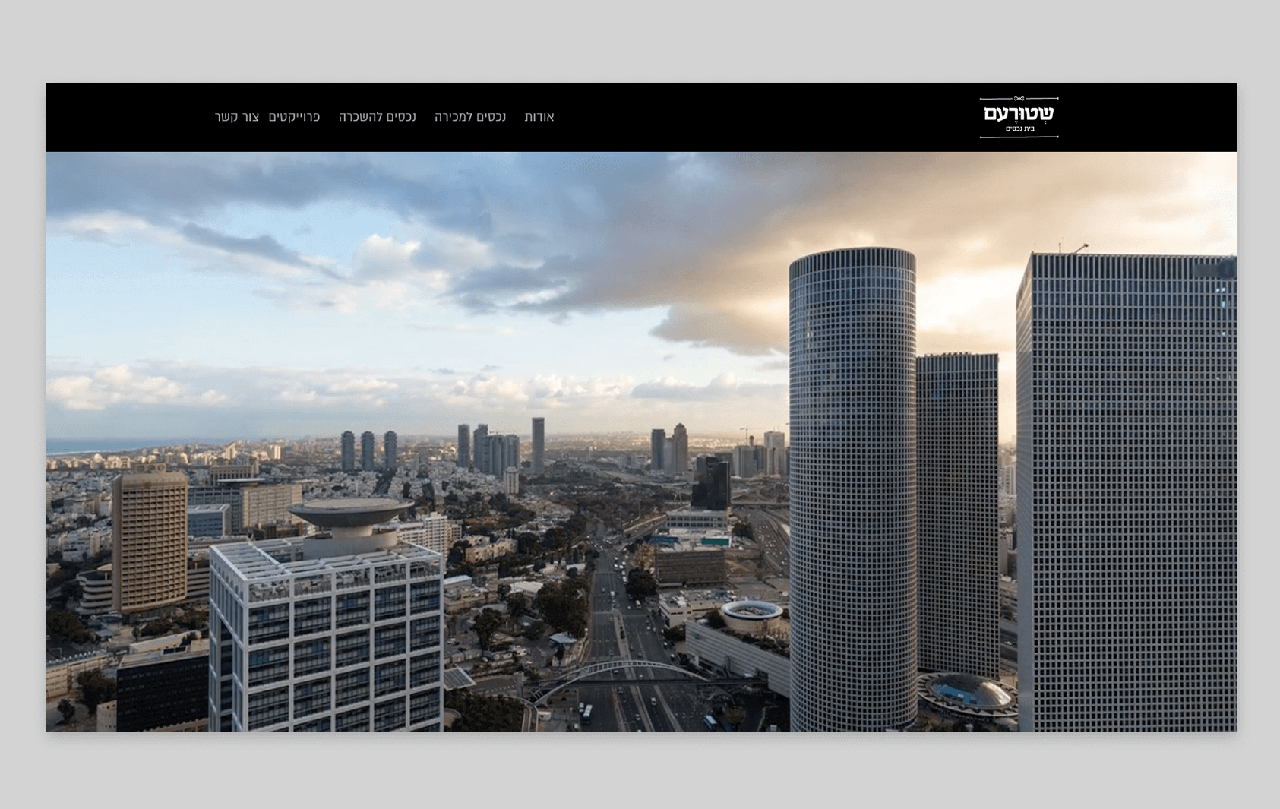The height and width of the screenshot is (809, 1280).
Task: Select the פרוייקטים (Projects) menu item
Action: [x=294, y=117]
